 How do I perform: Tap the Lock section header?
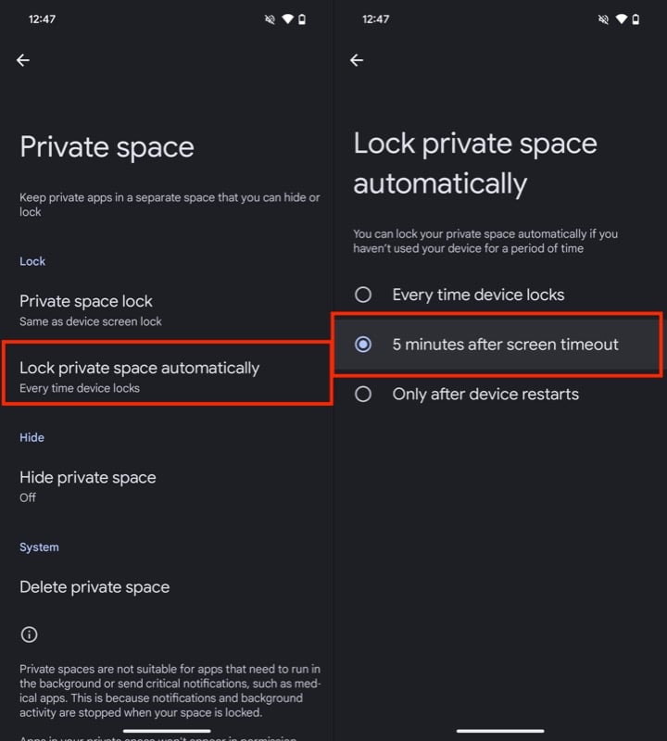coord(32,261)
